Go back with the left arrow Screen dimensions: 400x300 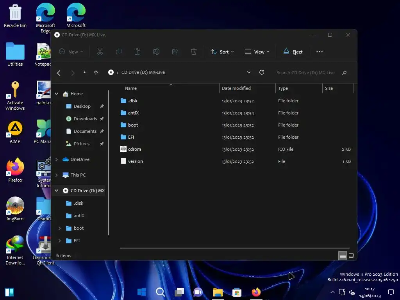59,73
